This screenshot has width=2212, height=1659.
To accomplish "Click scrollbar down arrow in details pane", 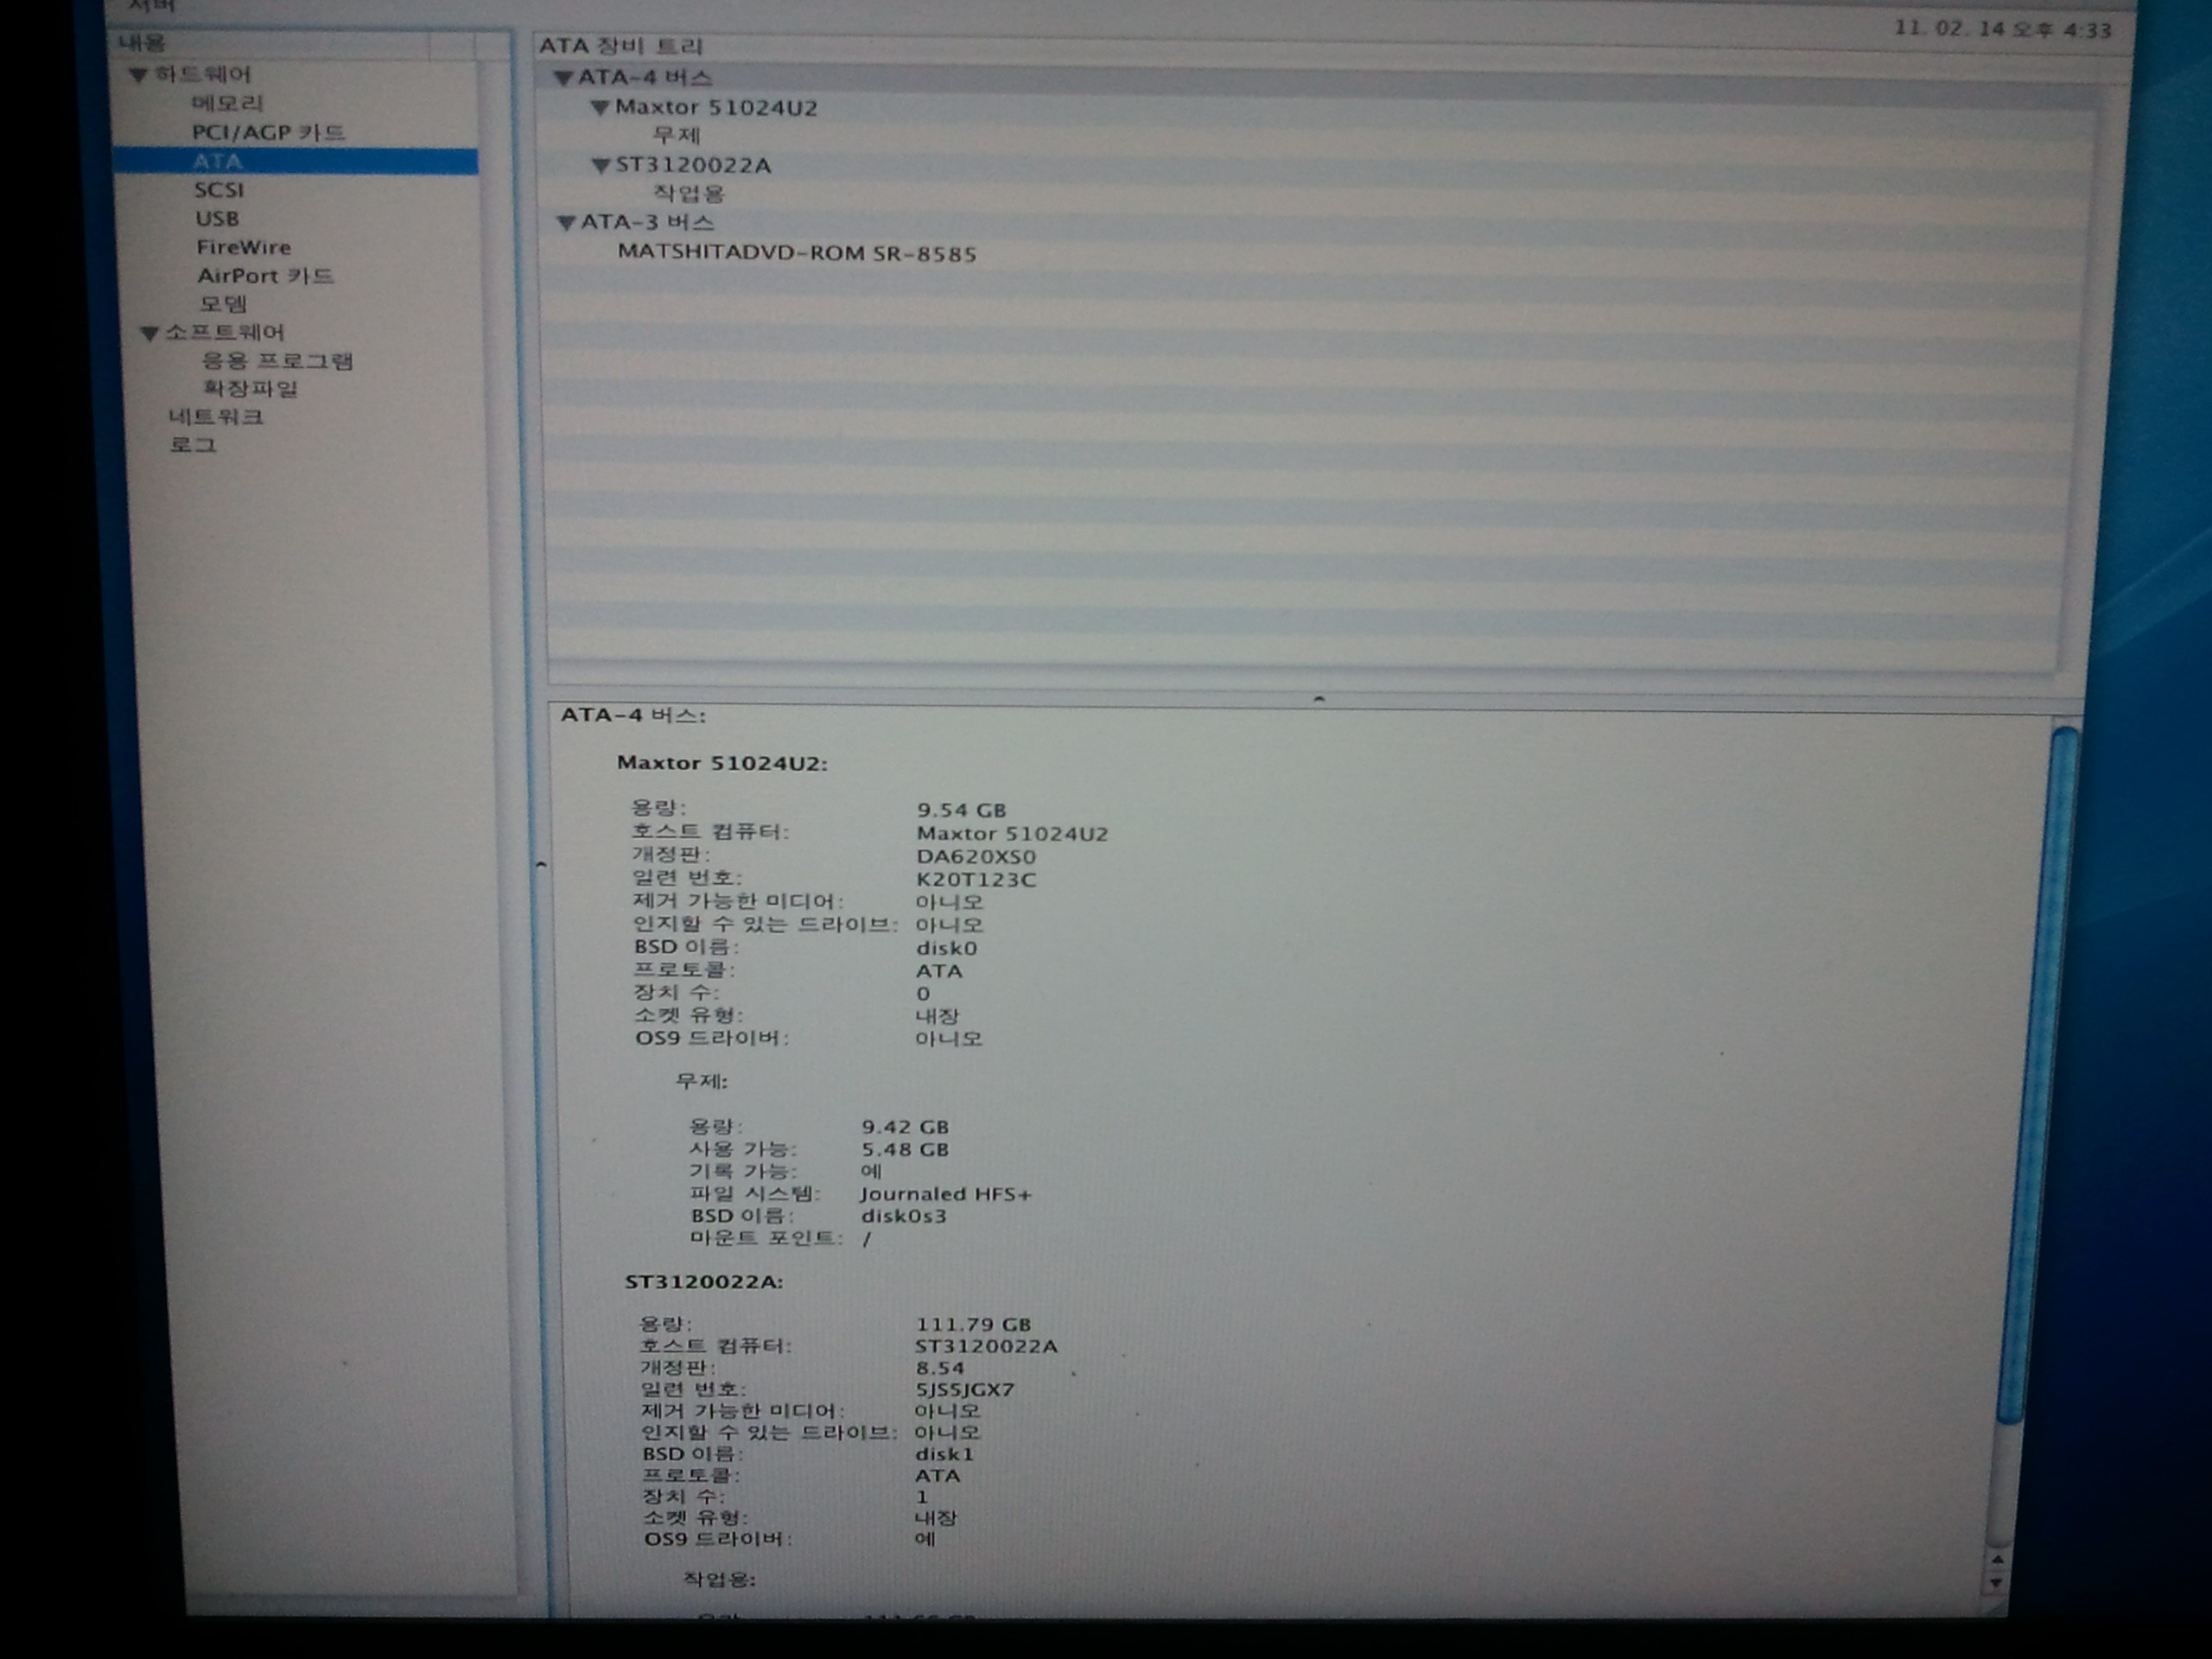I will click(1995, 1583).
